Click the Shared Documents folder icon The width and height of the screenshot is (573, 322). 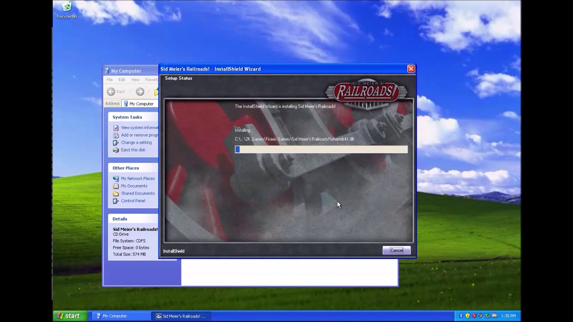pos(116,193)
